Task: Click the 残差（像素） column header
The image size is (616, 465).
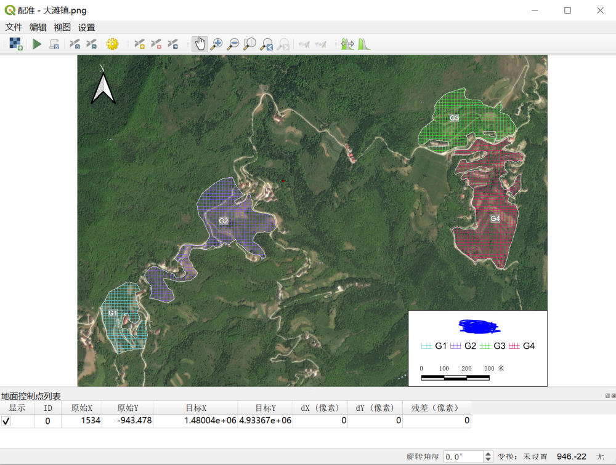Action: pos(437,408)
